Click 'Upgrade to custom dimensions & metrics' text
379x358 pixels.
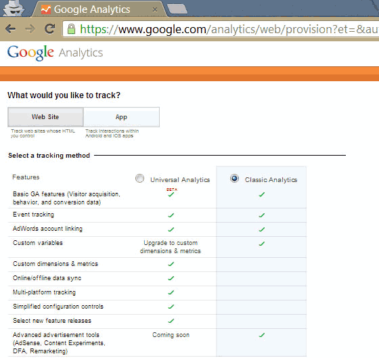pyautogui.click(x=171, y=247)
